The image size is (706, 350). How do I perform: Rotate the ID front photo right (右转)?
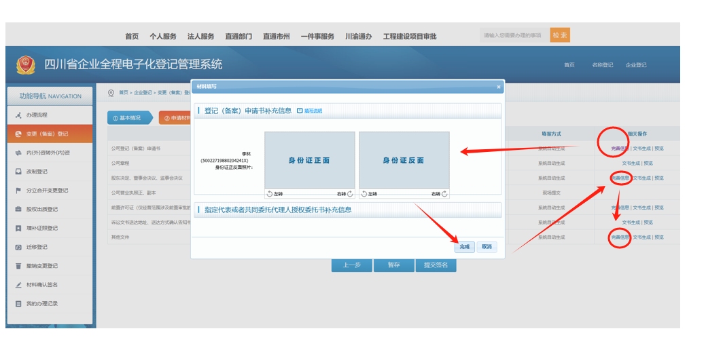(346, 194)
